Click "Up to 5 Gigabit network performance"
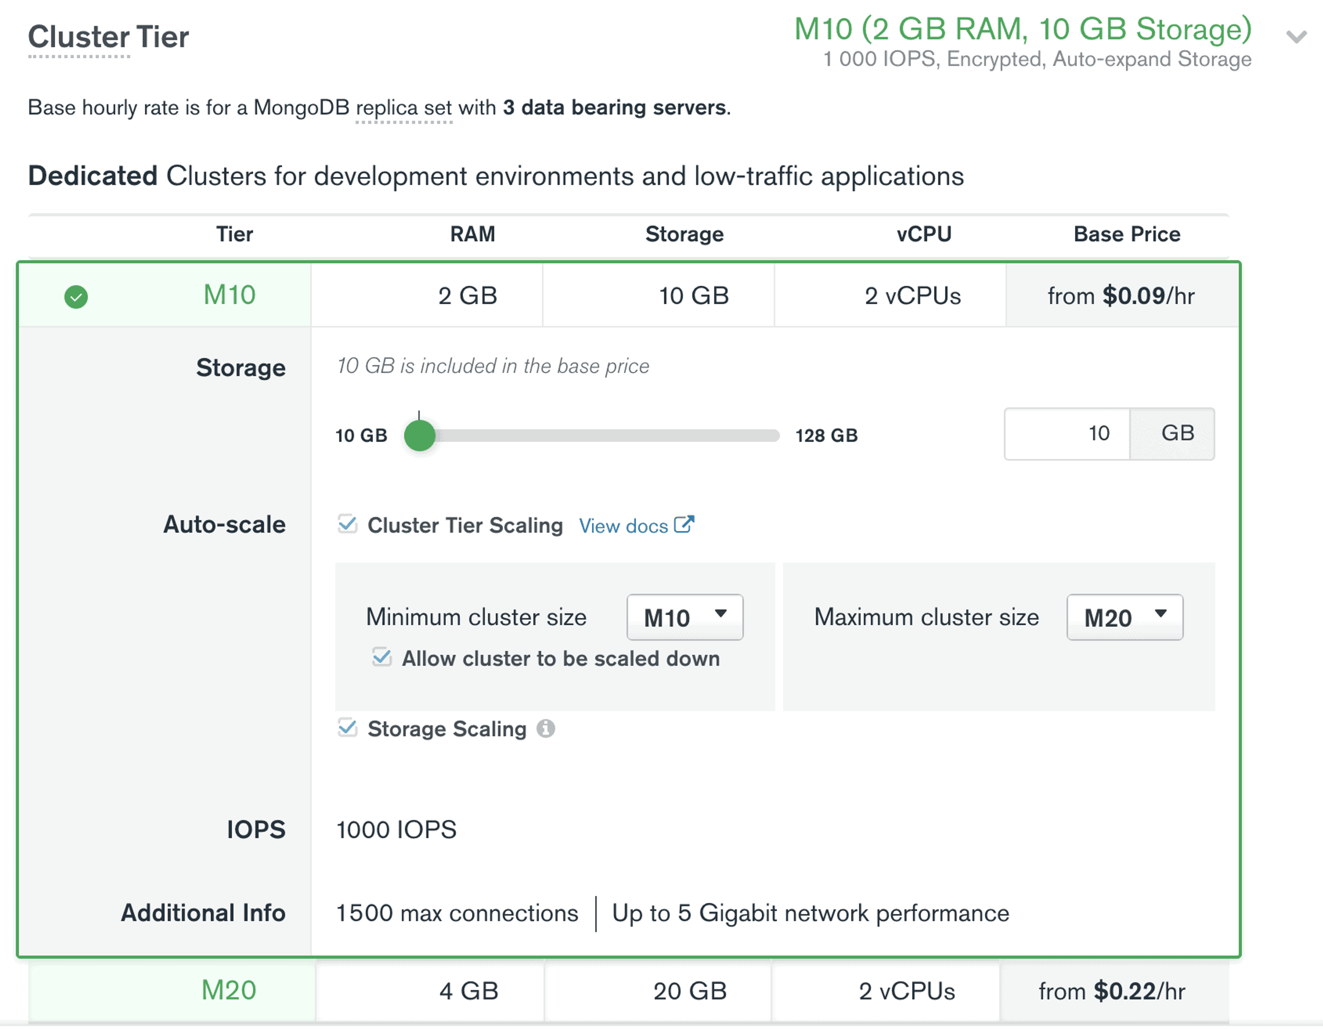 pyautogui.click(x=811, y=913)
